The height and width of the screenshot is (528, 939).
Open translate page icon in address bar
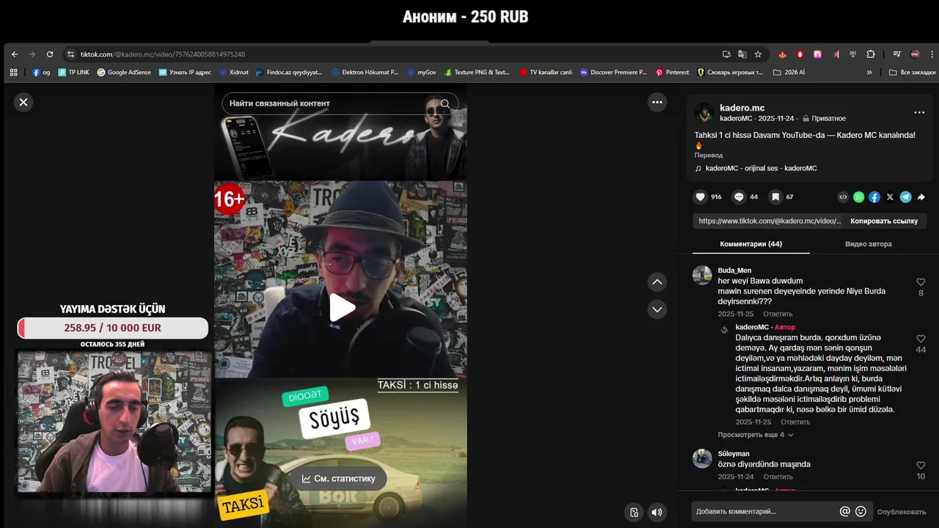742,54
